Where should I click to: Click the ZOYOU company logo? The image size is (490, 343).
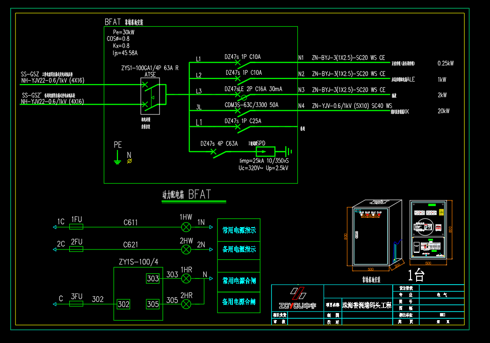297,299
